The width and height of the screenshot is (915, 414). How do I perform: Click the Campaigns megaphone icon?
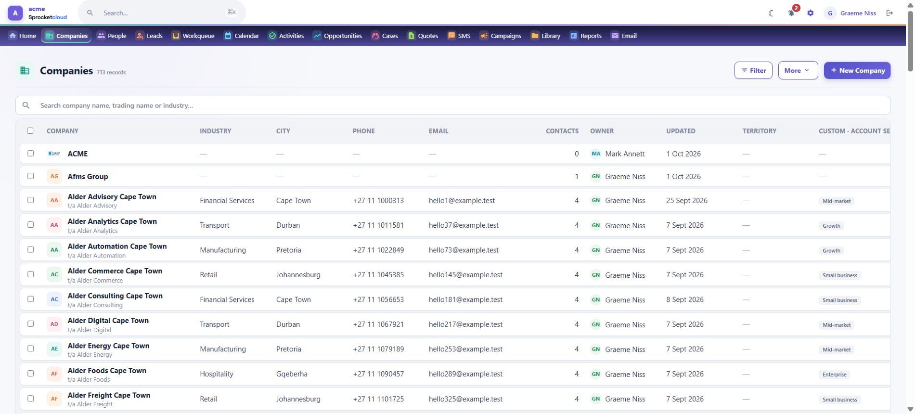pyautogui.click(x=484, y=36)
